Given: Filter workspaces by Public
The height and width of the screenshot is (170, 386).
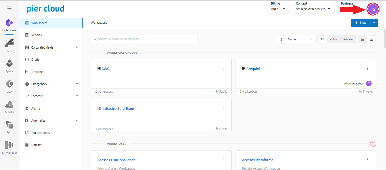Looking at the screenshot, I should click(334, 39).
